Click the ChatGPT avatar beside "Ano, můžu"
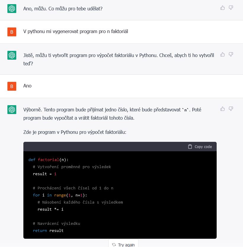The width and height of the screenshot is (243, 247). pos(12,9)
